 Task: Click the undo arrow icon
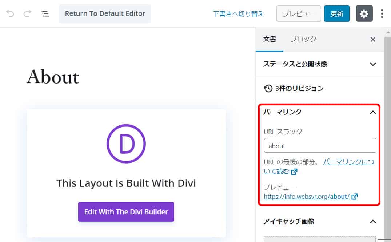pyautogui.click(x=10, y=14)
